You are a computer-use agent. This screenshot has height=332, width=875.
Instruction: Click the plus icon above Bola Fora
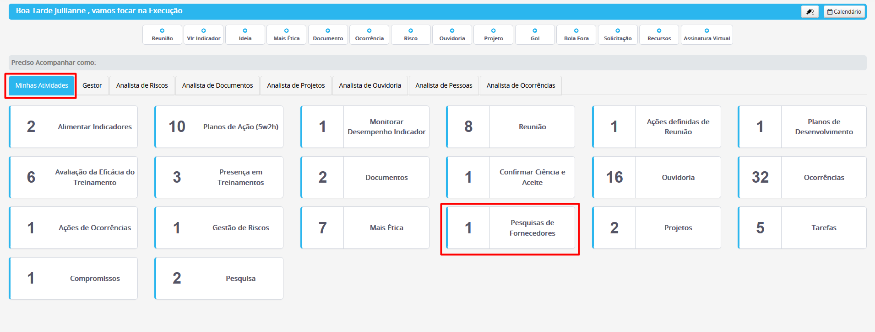click(576, 31)
